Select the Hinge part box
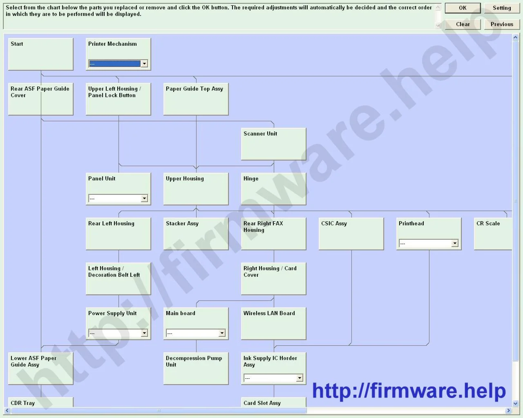The image size is (523, 418). tap(273, 189)
